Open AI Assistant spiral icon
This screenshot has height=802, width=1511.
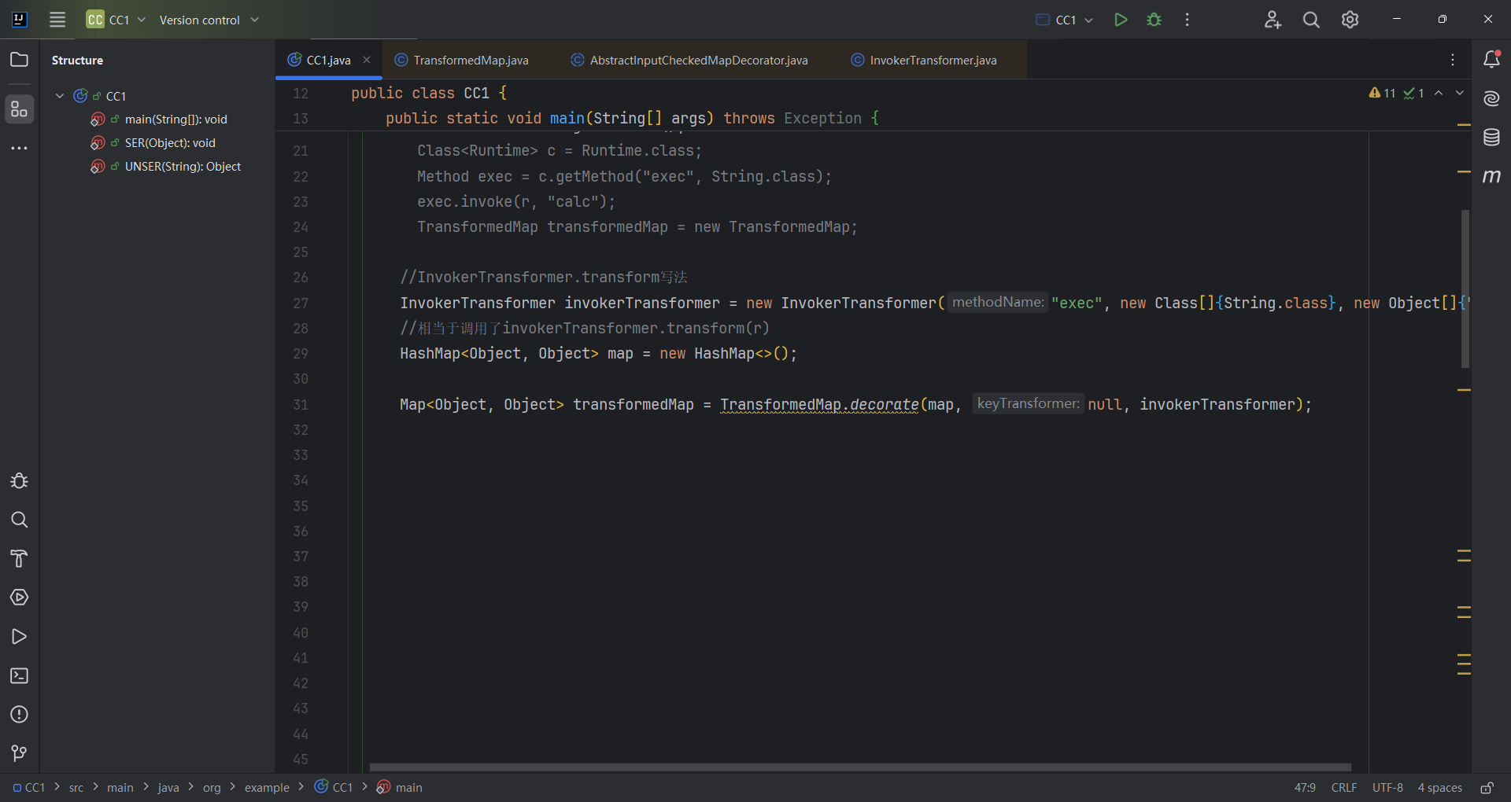1491,98
